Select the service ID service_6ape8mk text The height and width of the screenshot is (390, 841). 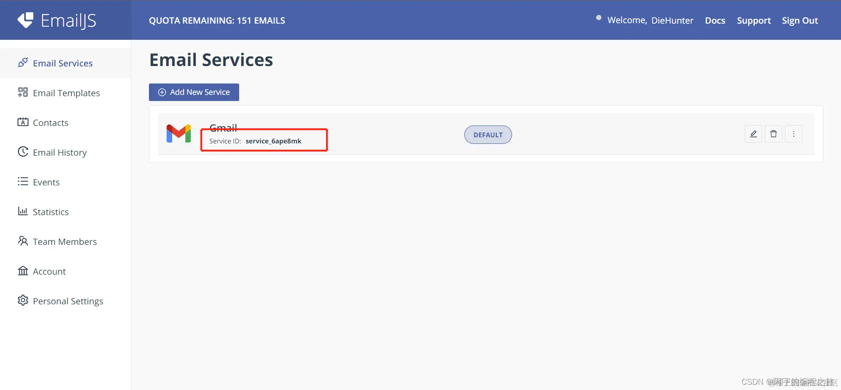point(273,141)
